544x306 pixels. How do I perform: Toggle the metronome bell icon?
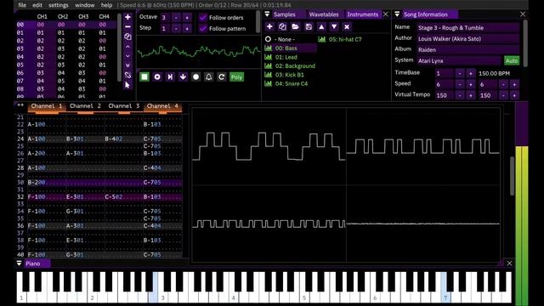pyautogui.click(x=208, y=76)
